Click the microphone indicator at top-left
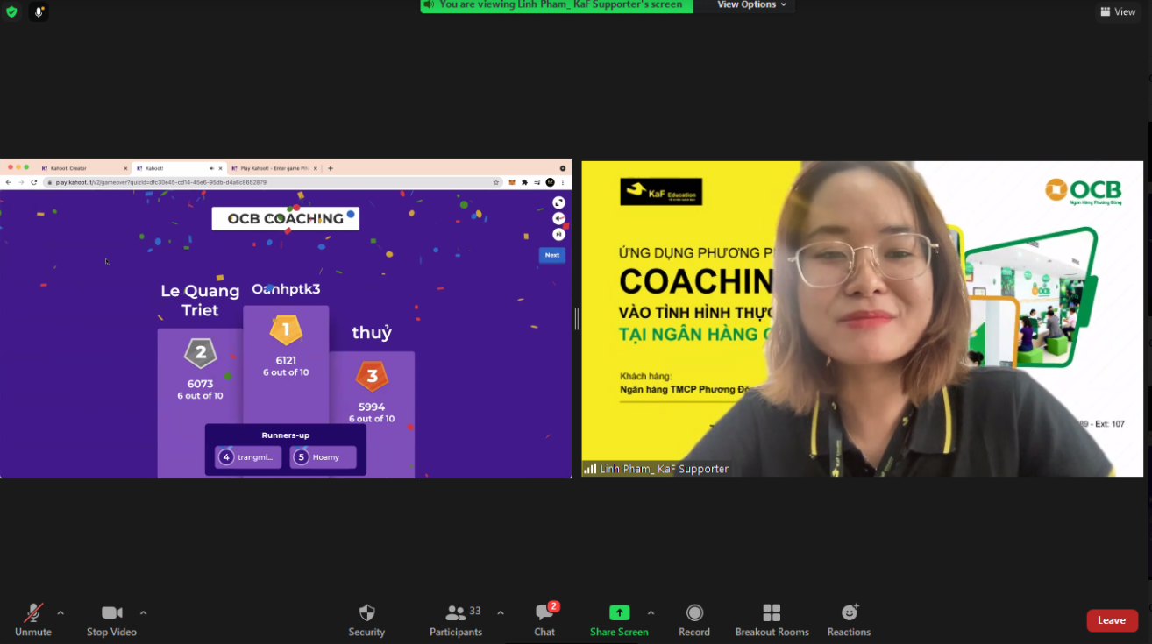Viewport: 1152px width, 644px height. (39, 11)
